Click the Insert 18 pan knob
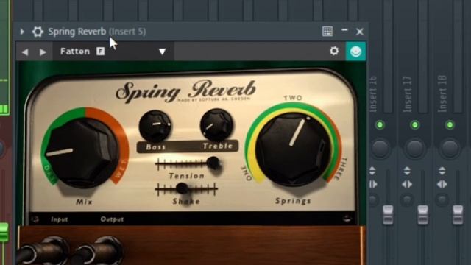Viewport: 471px width, 265px height. 450,149
